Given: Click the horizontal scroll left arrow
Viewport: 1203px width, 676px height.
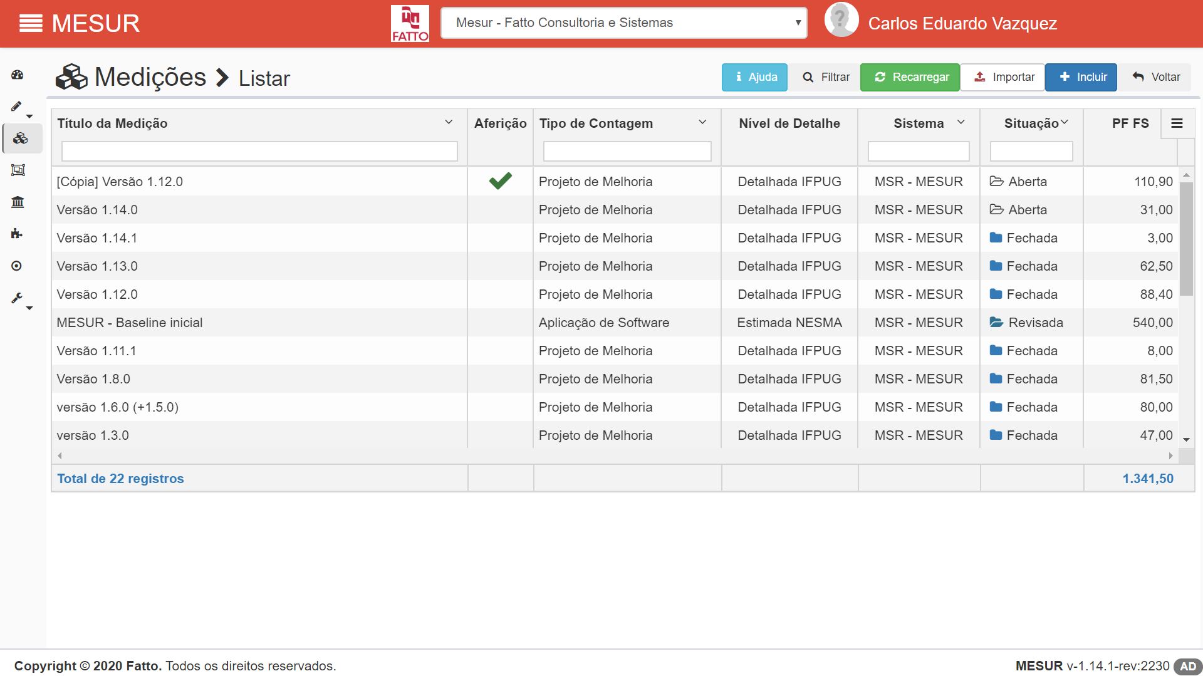Looking at the screenshot, I should tap(60, 456).
